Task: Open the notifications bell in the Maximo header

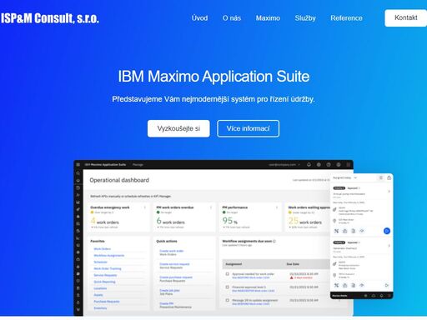Action: [309, 164]
